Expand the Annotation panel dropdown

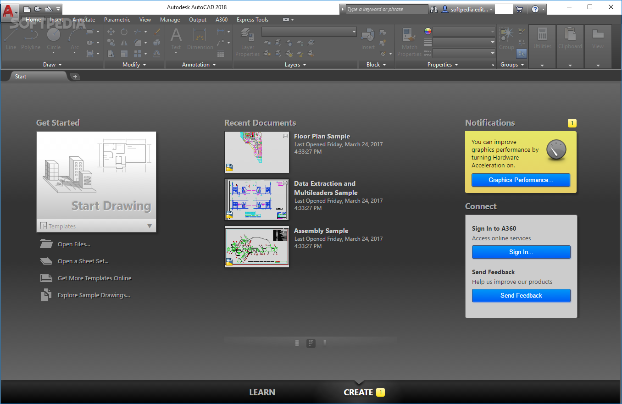tap(199, 65)
